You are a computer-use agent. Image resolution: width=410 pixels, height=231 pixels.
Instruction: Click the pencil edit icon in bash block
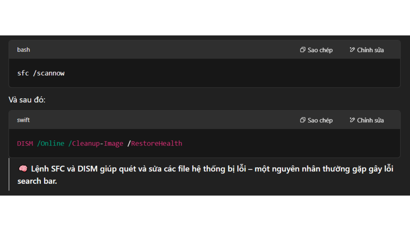pos(352,50)
